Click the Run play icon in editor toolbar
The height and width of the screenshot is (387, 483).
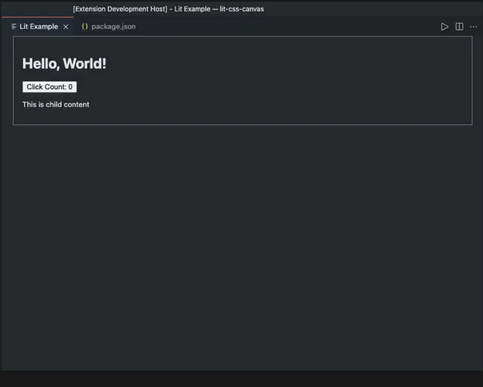point(444,27)
